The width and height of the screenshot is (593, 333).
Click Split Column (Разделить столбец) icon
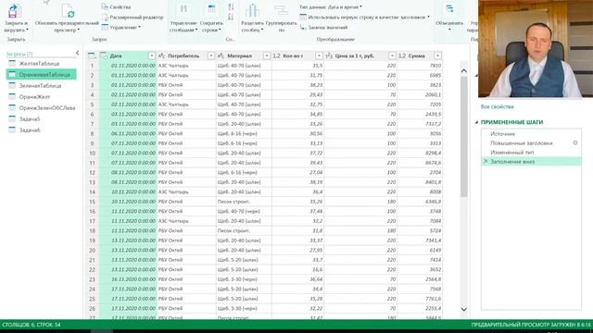tap(252, 10)
